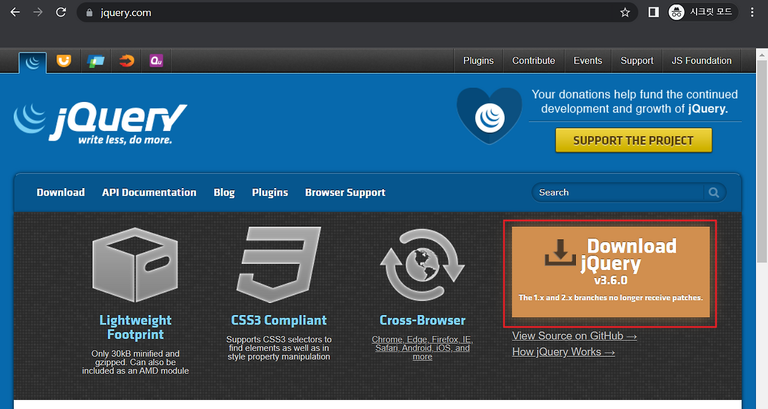768x409 pixels.
Task: Click the download arrow icon on orange button
Action: click(560, 252)
